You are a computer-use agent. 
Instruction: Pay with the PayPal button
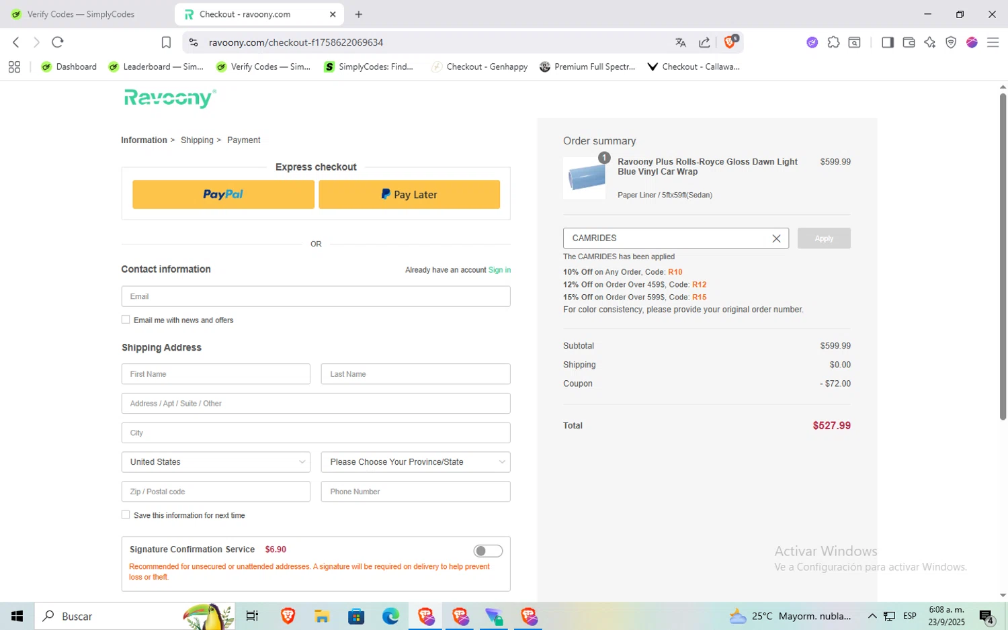[223, 194]
